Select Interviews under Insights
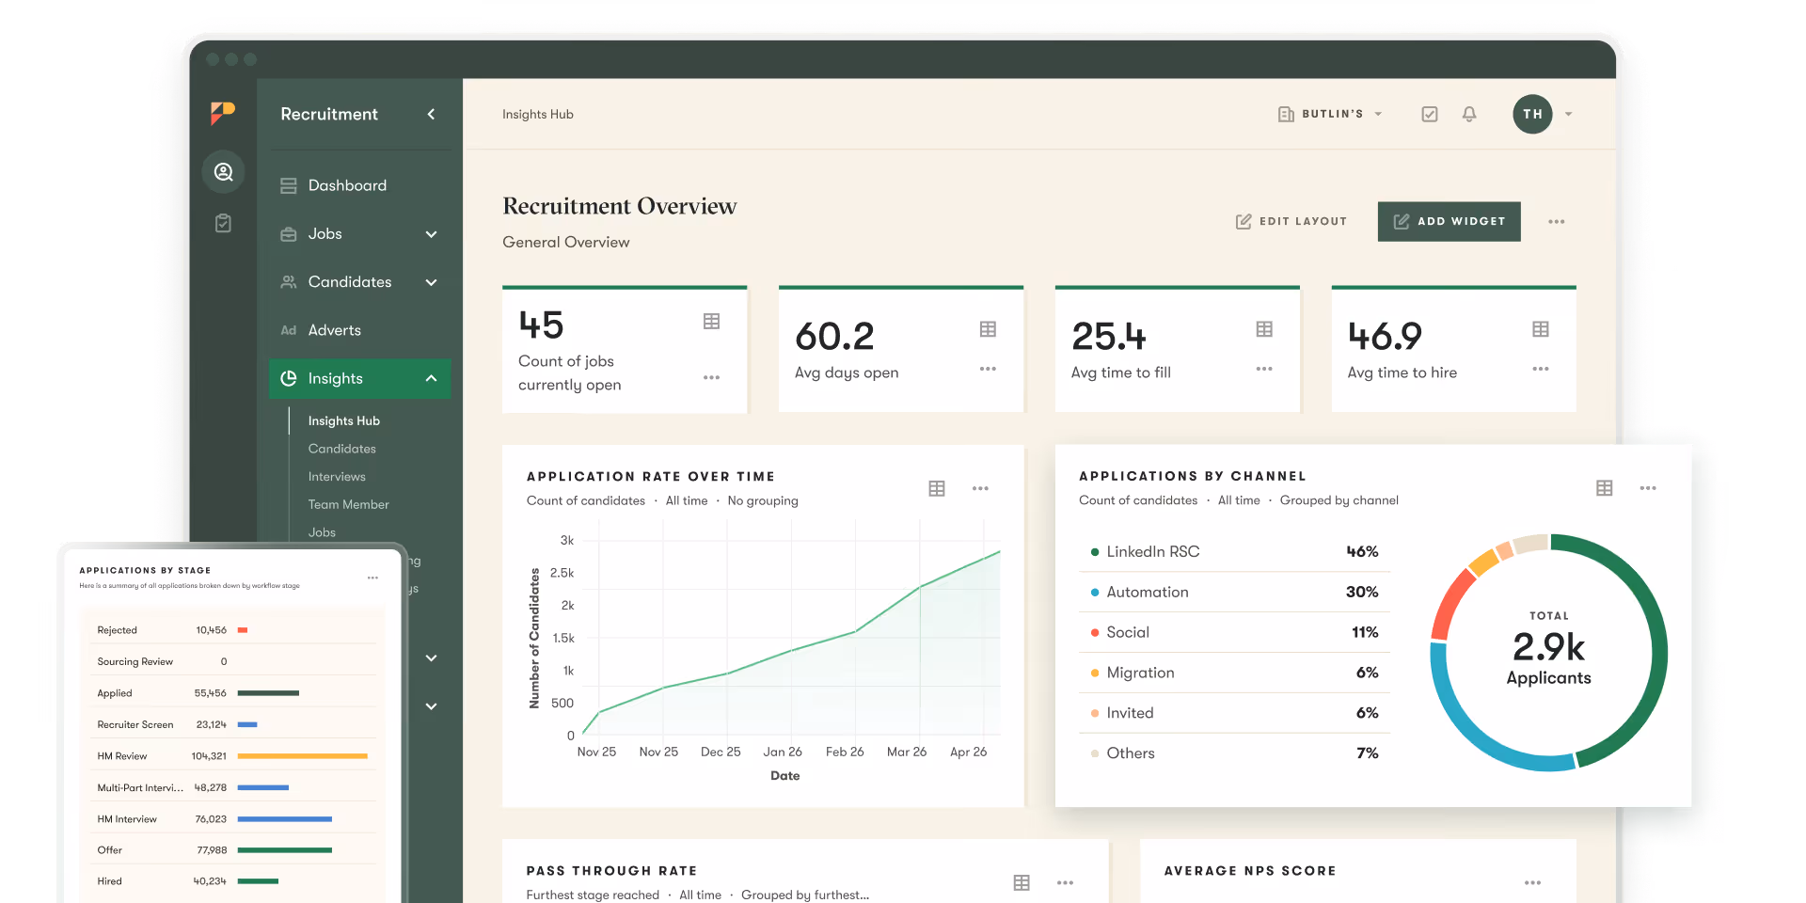Viewport: 1806px width, 903px height. (337, 477)
